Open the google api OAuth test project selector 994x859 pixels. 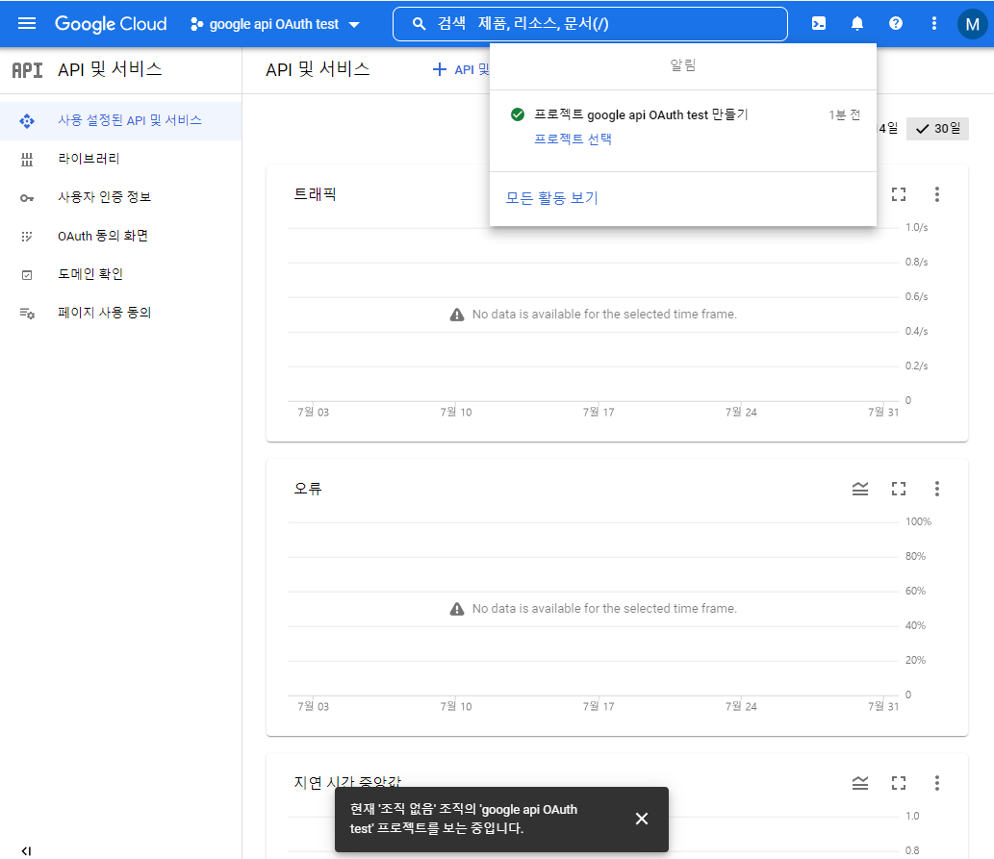(275, 24)
